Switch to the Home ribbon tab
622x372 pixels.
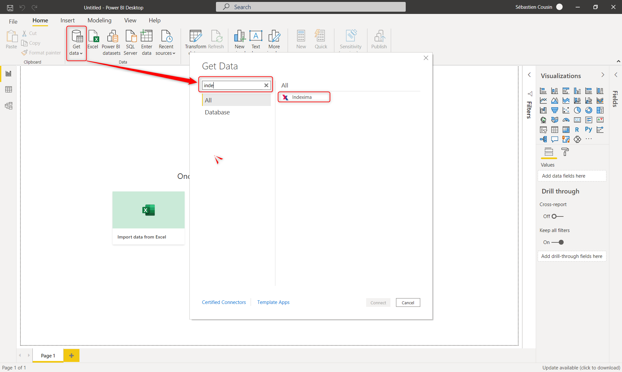coord(40,20)
